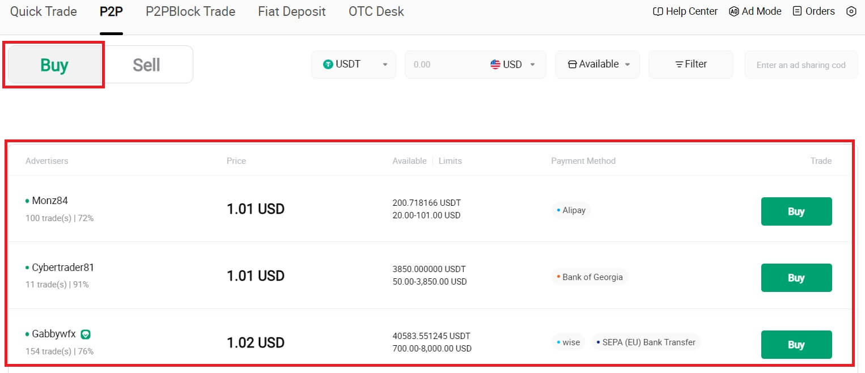
Task: Switch to the Sell side
Action: [147, 65]
